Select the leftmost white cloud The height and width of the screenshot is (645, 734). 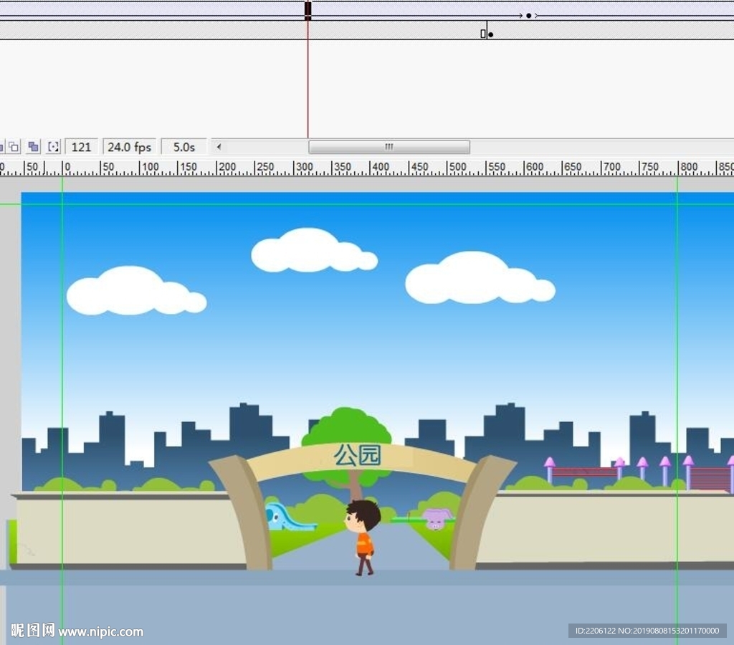(133, 291)
